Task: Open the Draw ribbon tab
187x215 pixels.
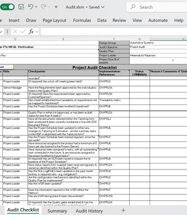Action: [x=31, y=20]
